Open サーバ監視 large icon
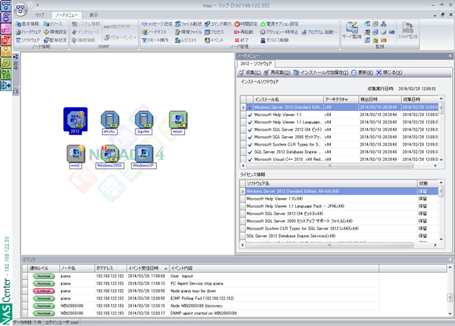This screenshot has height=326, width=455. click(x=351, y=30)
